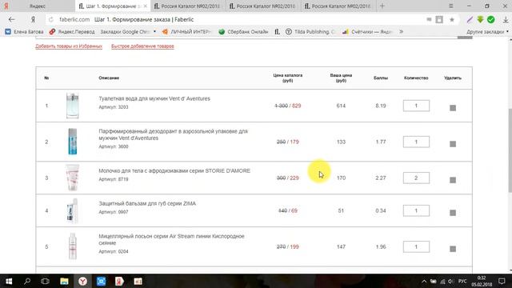Click the Yandex Я home icon in toolbar

[x=33, y=19]
